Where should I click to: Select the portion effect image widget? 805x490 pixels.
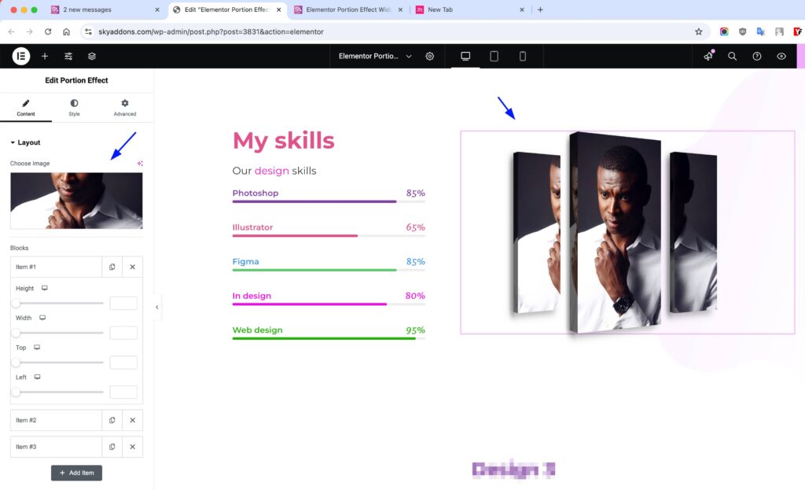[627, 232]
